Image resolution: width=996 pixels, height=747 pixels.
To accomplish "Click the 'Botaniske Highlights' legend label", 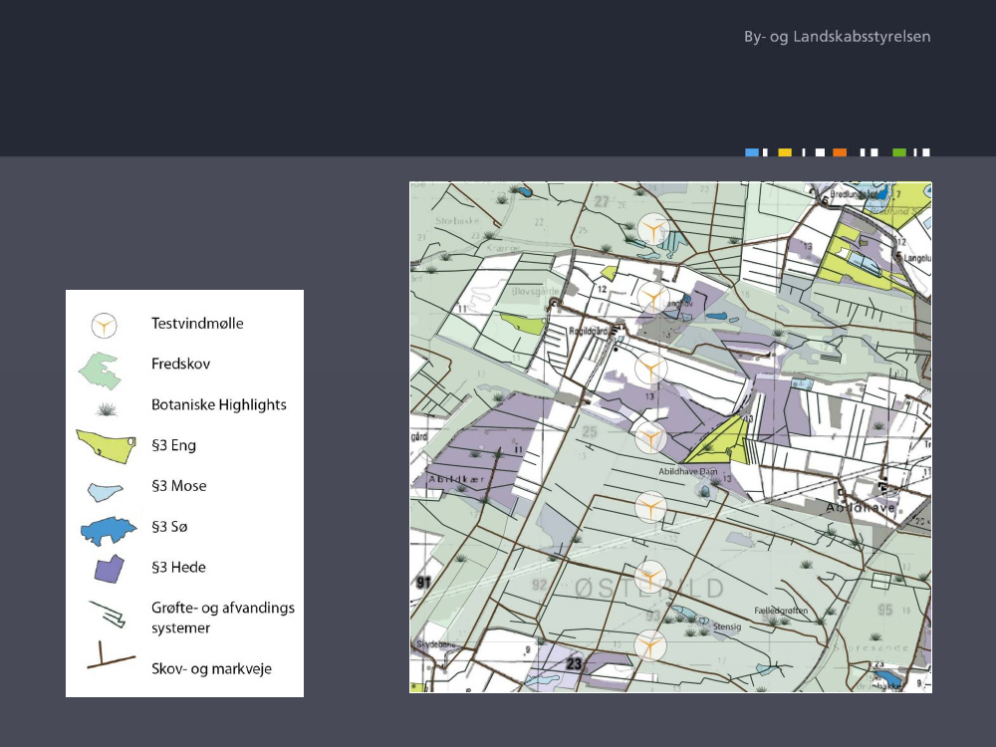I will (218, 404).
